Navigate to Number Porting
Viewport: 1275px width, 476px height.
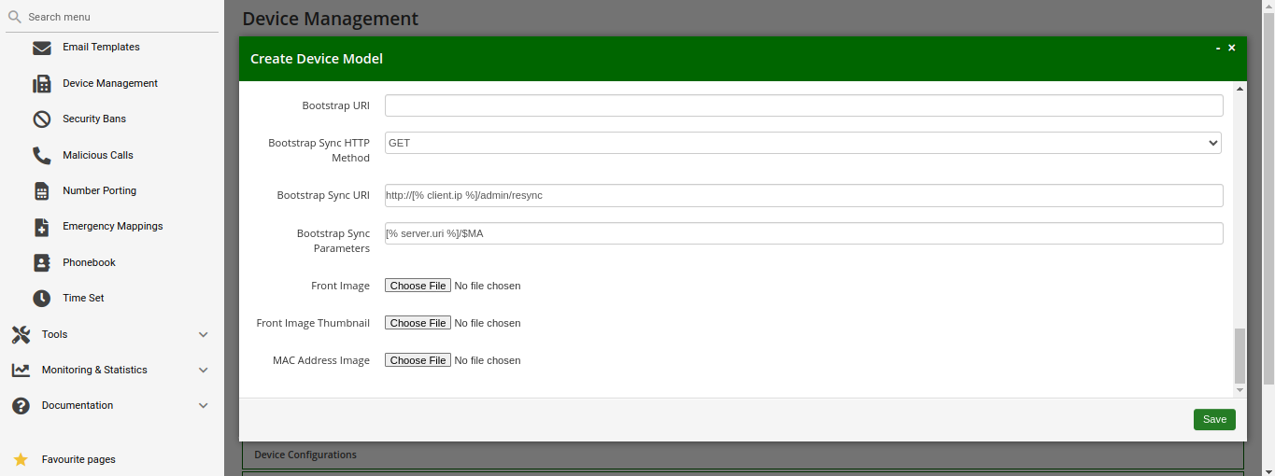point(99,190)
